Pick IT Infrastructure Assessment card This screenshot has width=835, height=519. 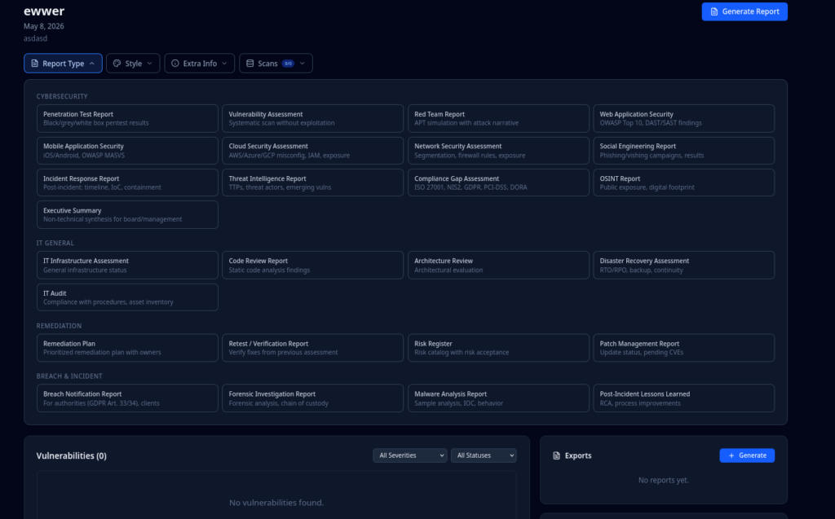tap(127, 265)
